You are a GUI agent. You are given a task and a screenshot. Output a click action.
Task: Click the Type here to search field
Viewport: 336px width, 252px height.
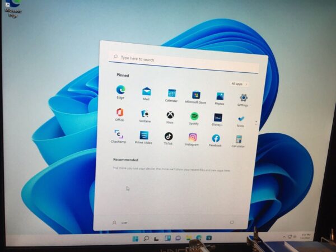[x=184, y=63]
